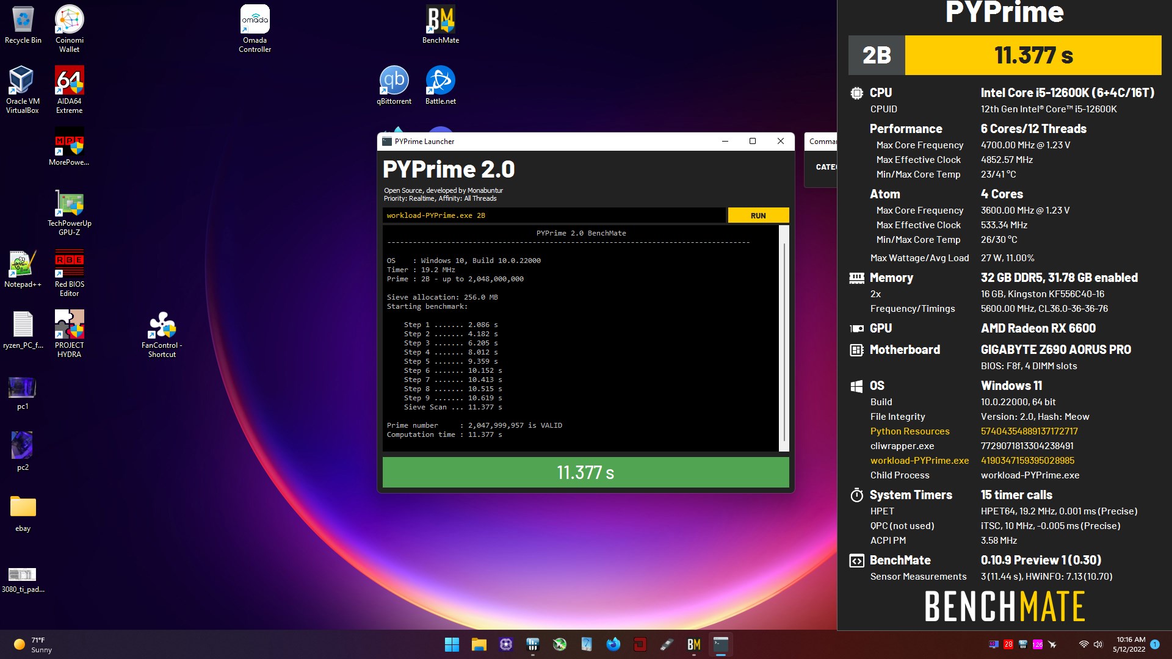Click the GIGABYTE Z690 AORUS PRO text
This screenshot has width=1172, height=659.
[x=1056, y=350]
